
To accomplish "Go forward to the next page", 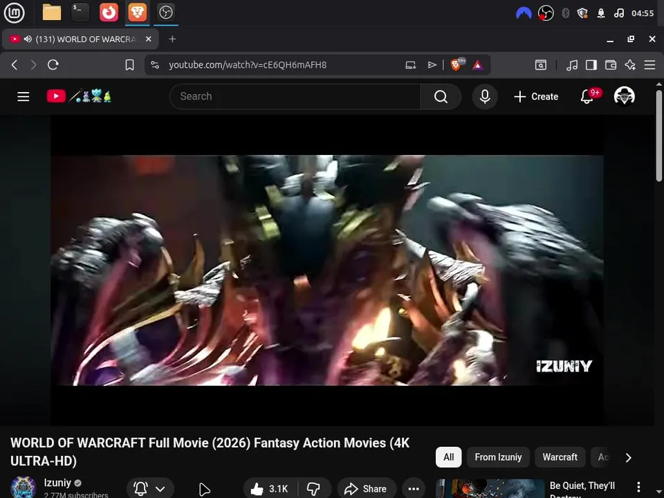I will pos(33,65).
